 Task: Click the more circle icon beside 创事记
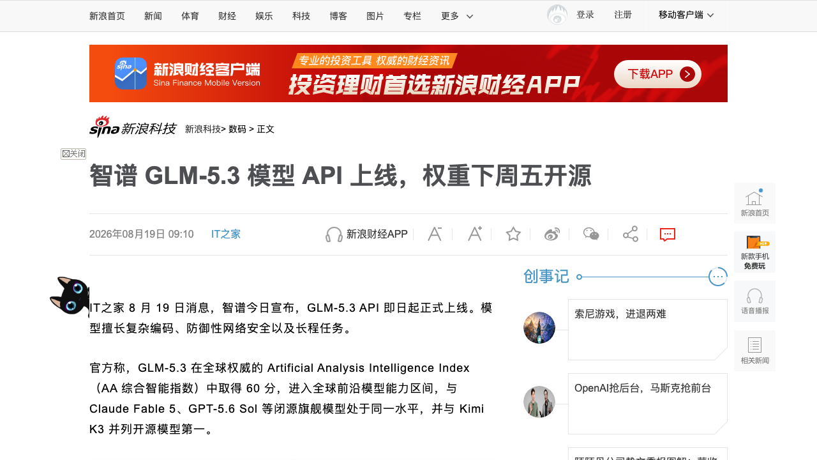pos(718,277)
